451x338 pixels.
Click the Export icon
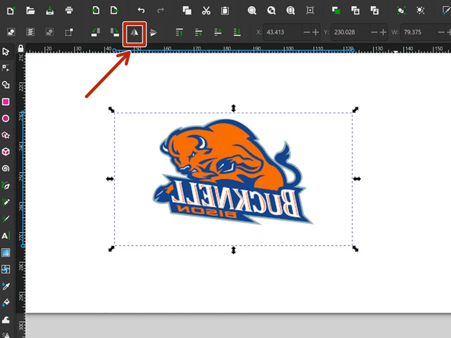coord(114,11)
